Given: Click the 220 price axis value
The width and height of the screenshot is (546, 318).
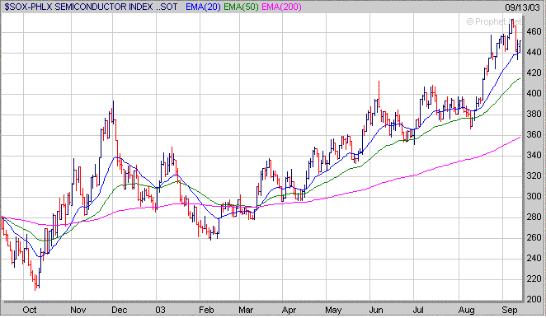Looking at the screenshot, I should (x=534, y=278).
